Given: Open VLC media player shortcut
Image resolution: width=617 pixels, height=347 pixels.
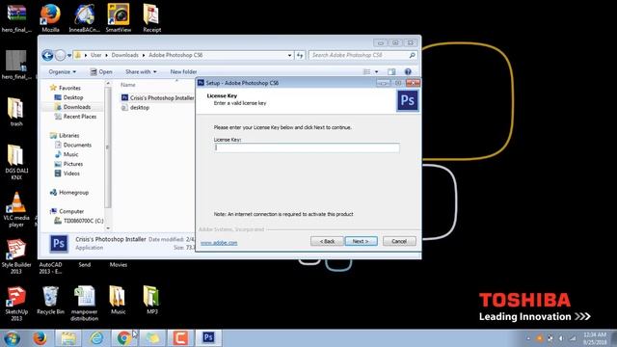Looking at the screenshot, I should click(x=16, y=209).
